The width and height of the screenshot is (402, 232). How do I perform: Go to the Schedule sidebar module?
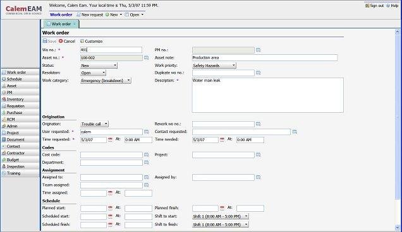(20, 79)
